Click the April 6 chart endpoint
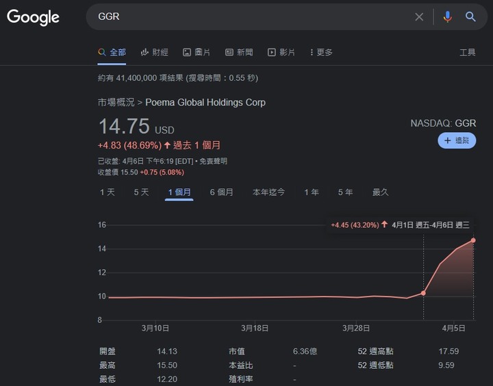The image size is (493, 386). click(x=473, y=240)
